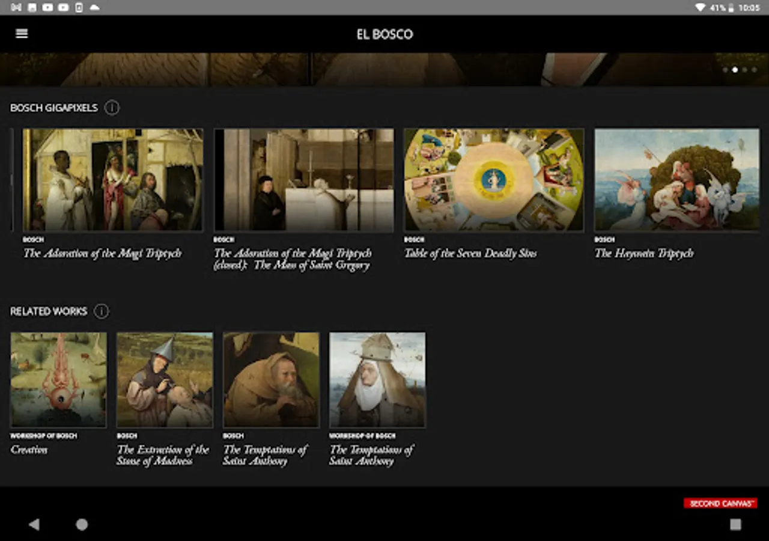
Task: Click the Creation title text
Action: [x=29, y=450]
